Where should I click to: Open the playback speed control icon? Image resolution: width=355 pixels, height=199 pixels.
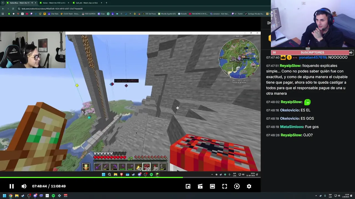coord(237,186)
